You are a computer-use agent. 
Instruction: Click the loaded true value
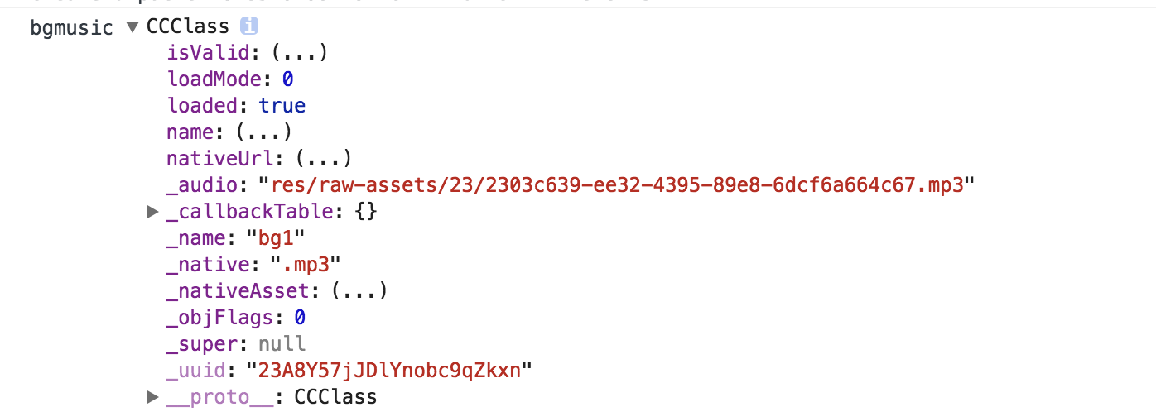pos(282,106)
